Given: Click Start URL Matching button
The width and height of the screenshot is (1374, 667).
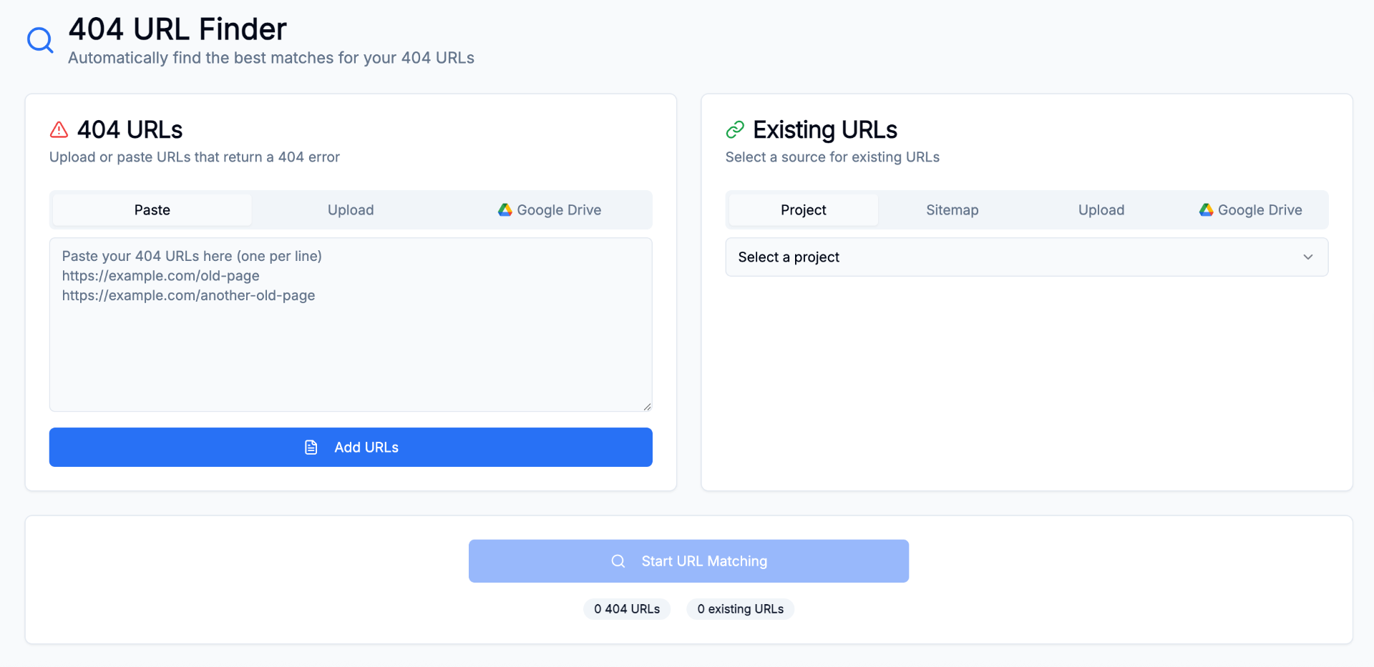Looking at the screenshot, I should click(x=688, y=561).
